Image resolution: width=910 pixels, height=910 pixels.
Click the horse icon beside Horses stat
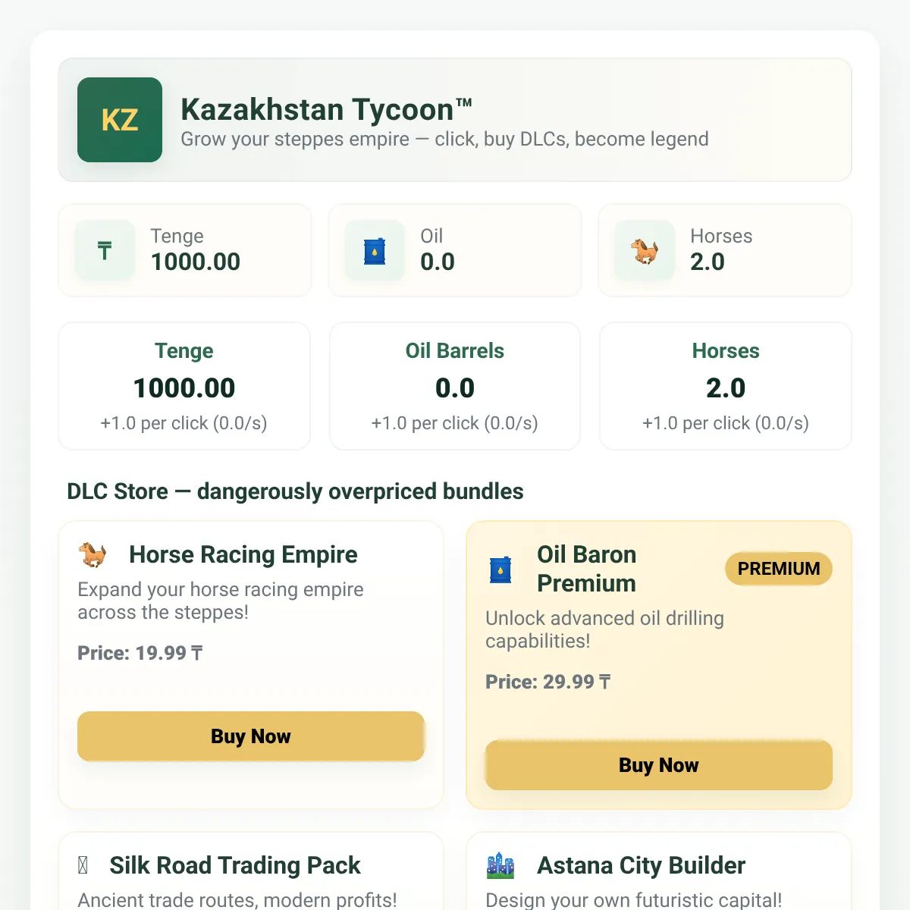(645, 250)
